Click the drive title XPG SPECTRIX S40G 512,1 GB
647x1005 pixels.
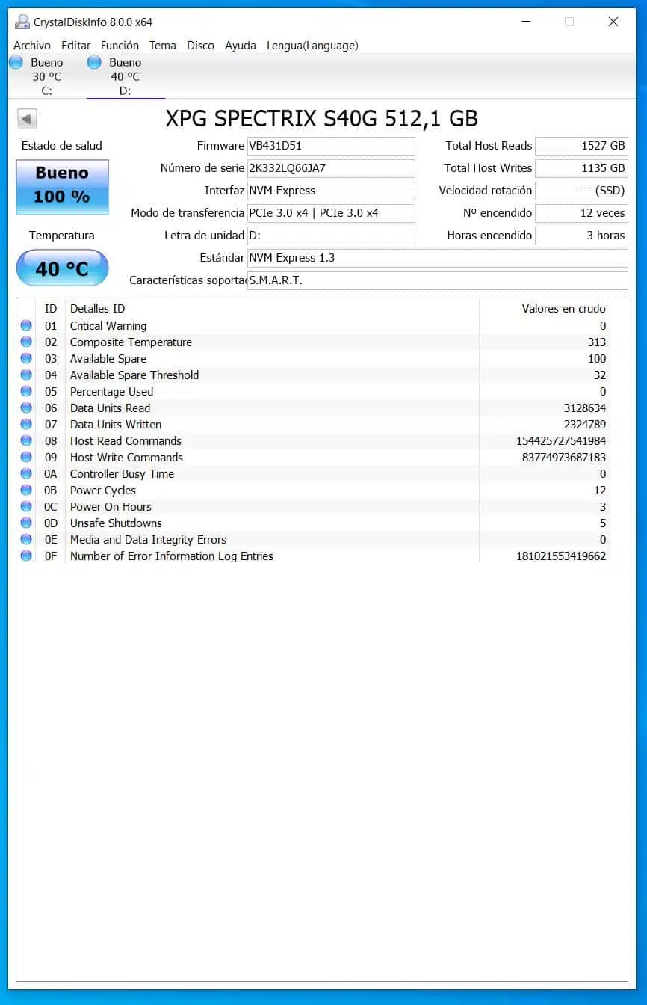(x=321, y=118)
